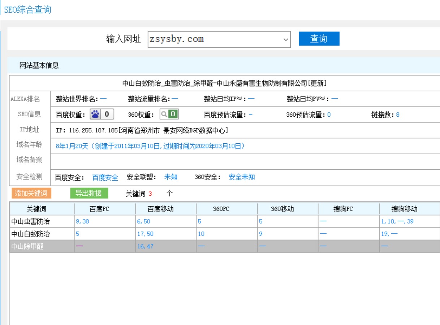Click the 安全未知 360 security link
Image resolution: width=440 pixels, height=325 pixels.
click(242, 177)
